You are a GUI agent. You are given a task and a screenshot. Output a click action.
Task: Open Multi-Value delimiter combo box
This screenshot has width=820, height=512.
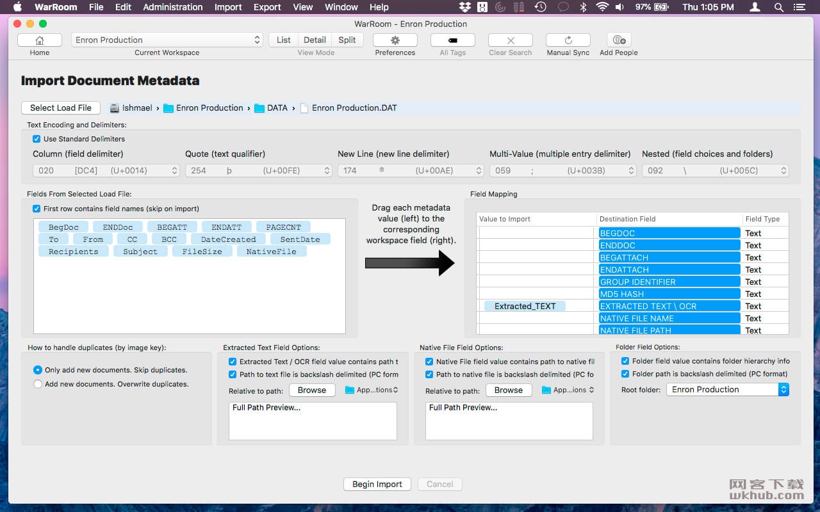click(x=563, y=171)
